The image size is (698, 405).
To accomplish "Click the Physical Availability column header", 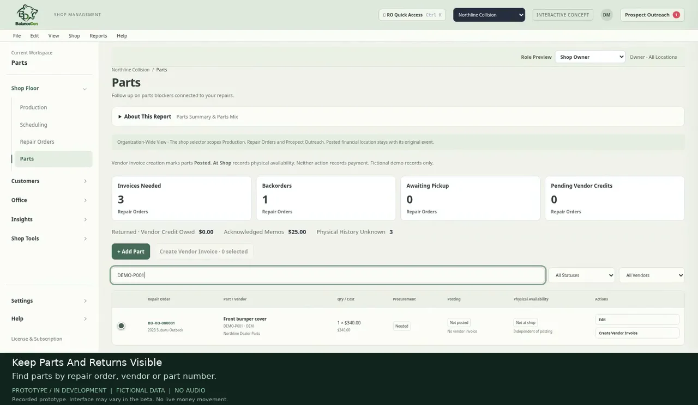I will click(531, 299).
